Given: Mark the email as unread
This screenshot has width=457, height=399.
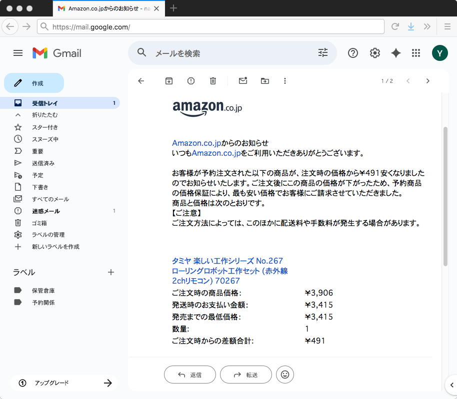Looking at the screenshot, I should [243, 80].
